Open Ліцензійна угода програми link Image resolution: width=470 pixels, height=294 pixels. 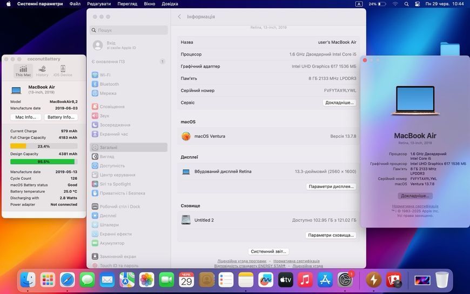tap(241, 261)
